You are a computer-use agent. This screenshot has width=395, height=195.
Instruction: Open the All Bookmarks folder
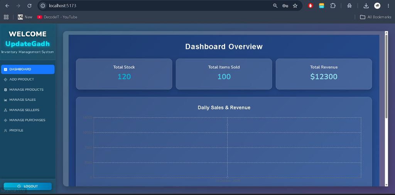375,17
